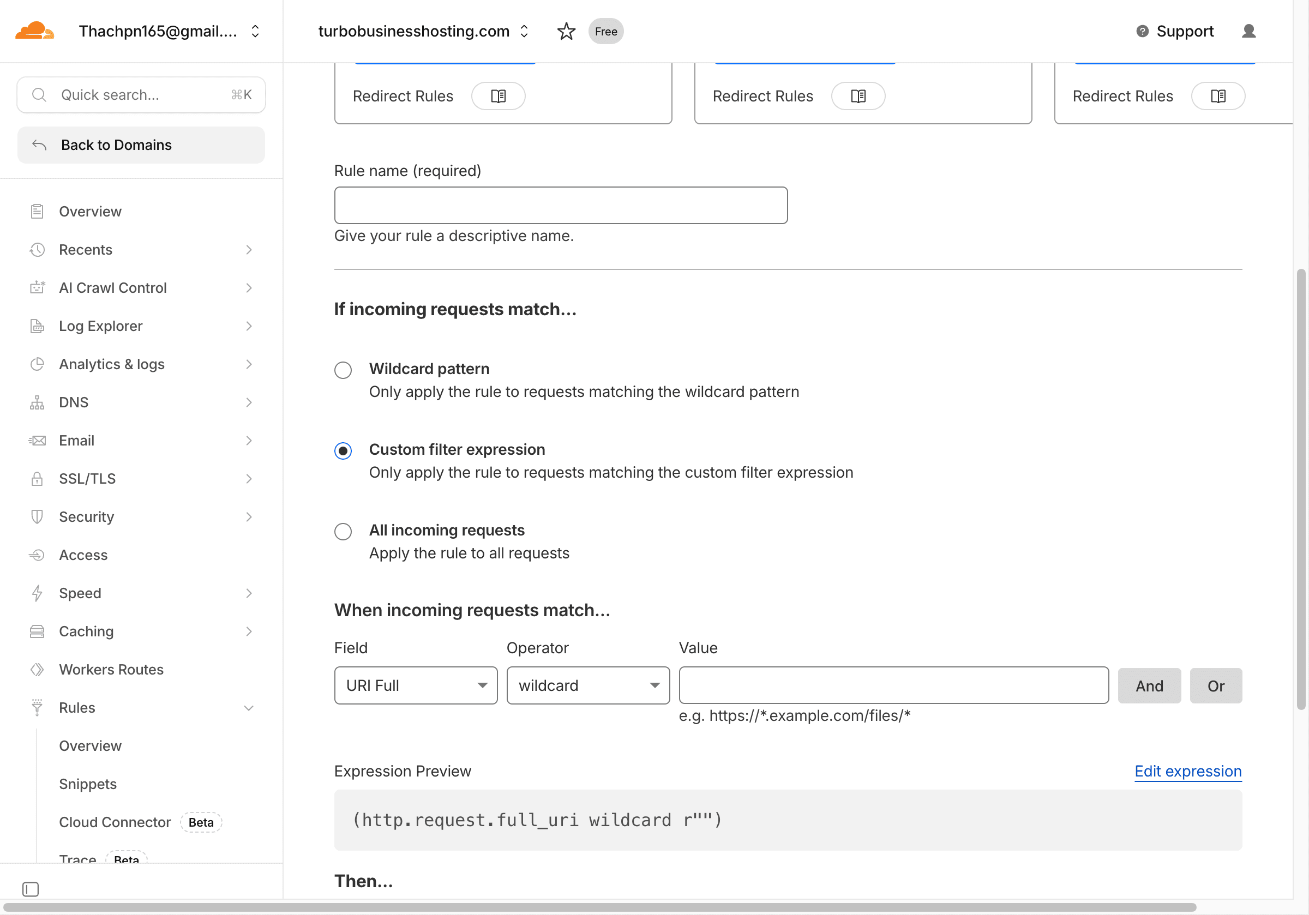Select the Wildcard pattern radio button

343,369
